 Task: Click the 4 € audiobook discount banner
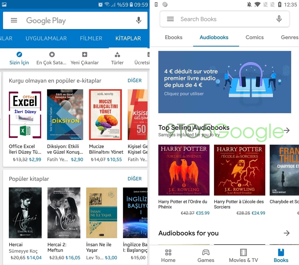224,82
